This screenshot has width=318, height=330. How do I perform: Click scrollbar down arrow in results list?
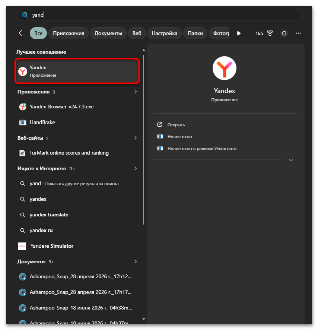(x=144, y=319)
